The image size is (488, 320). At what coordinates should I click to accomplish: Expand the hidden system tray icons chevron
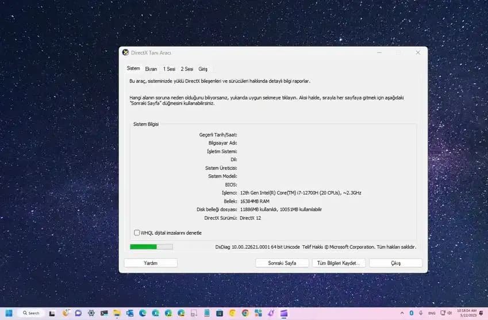(x=402, y=313)
